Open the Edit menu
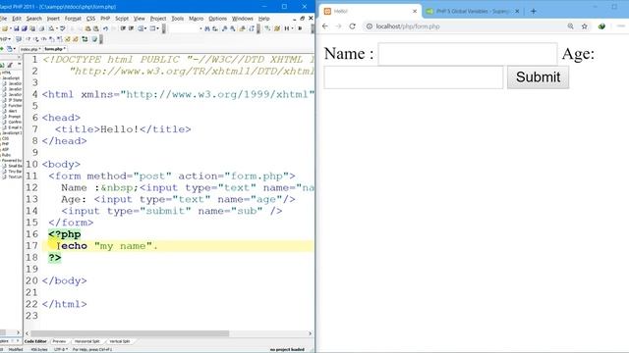The height and width of the screenshot is (353, 629). (17, 19)
